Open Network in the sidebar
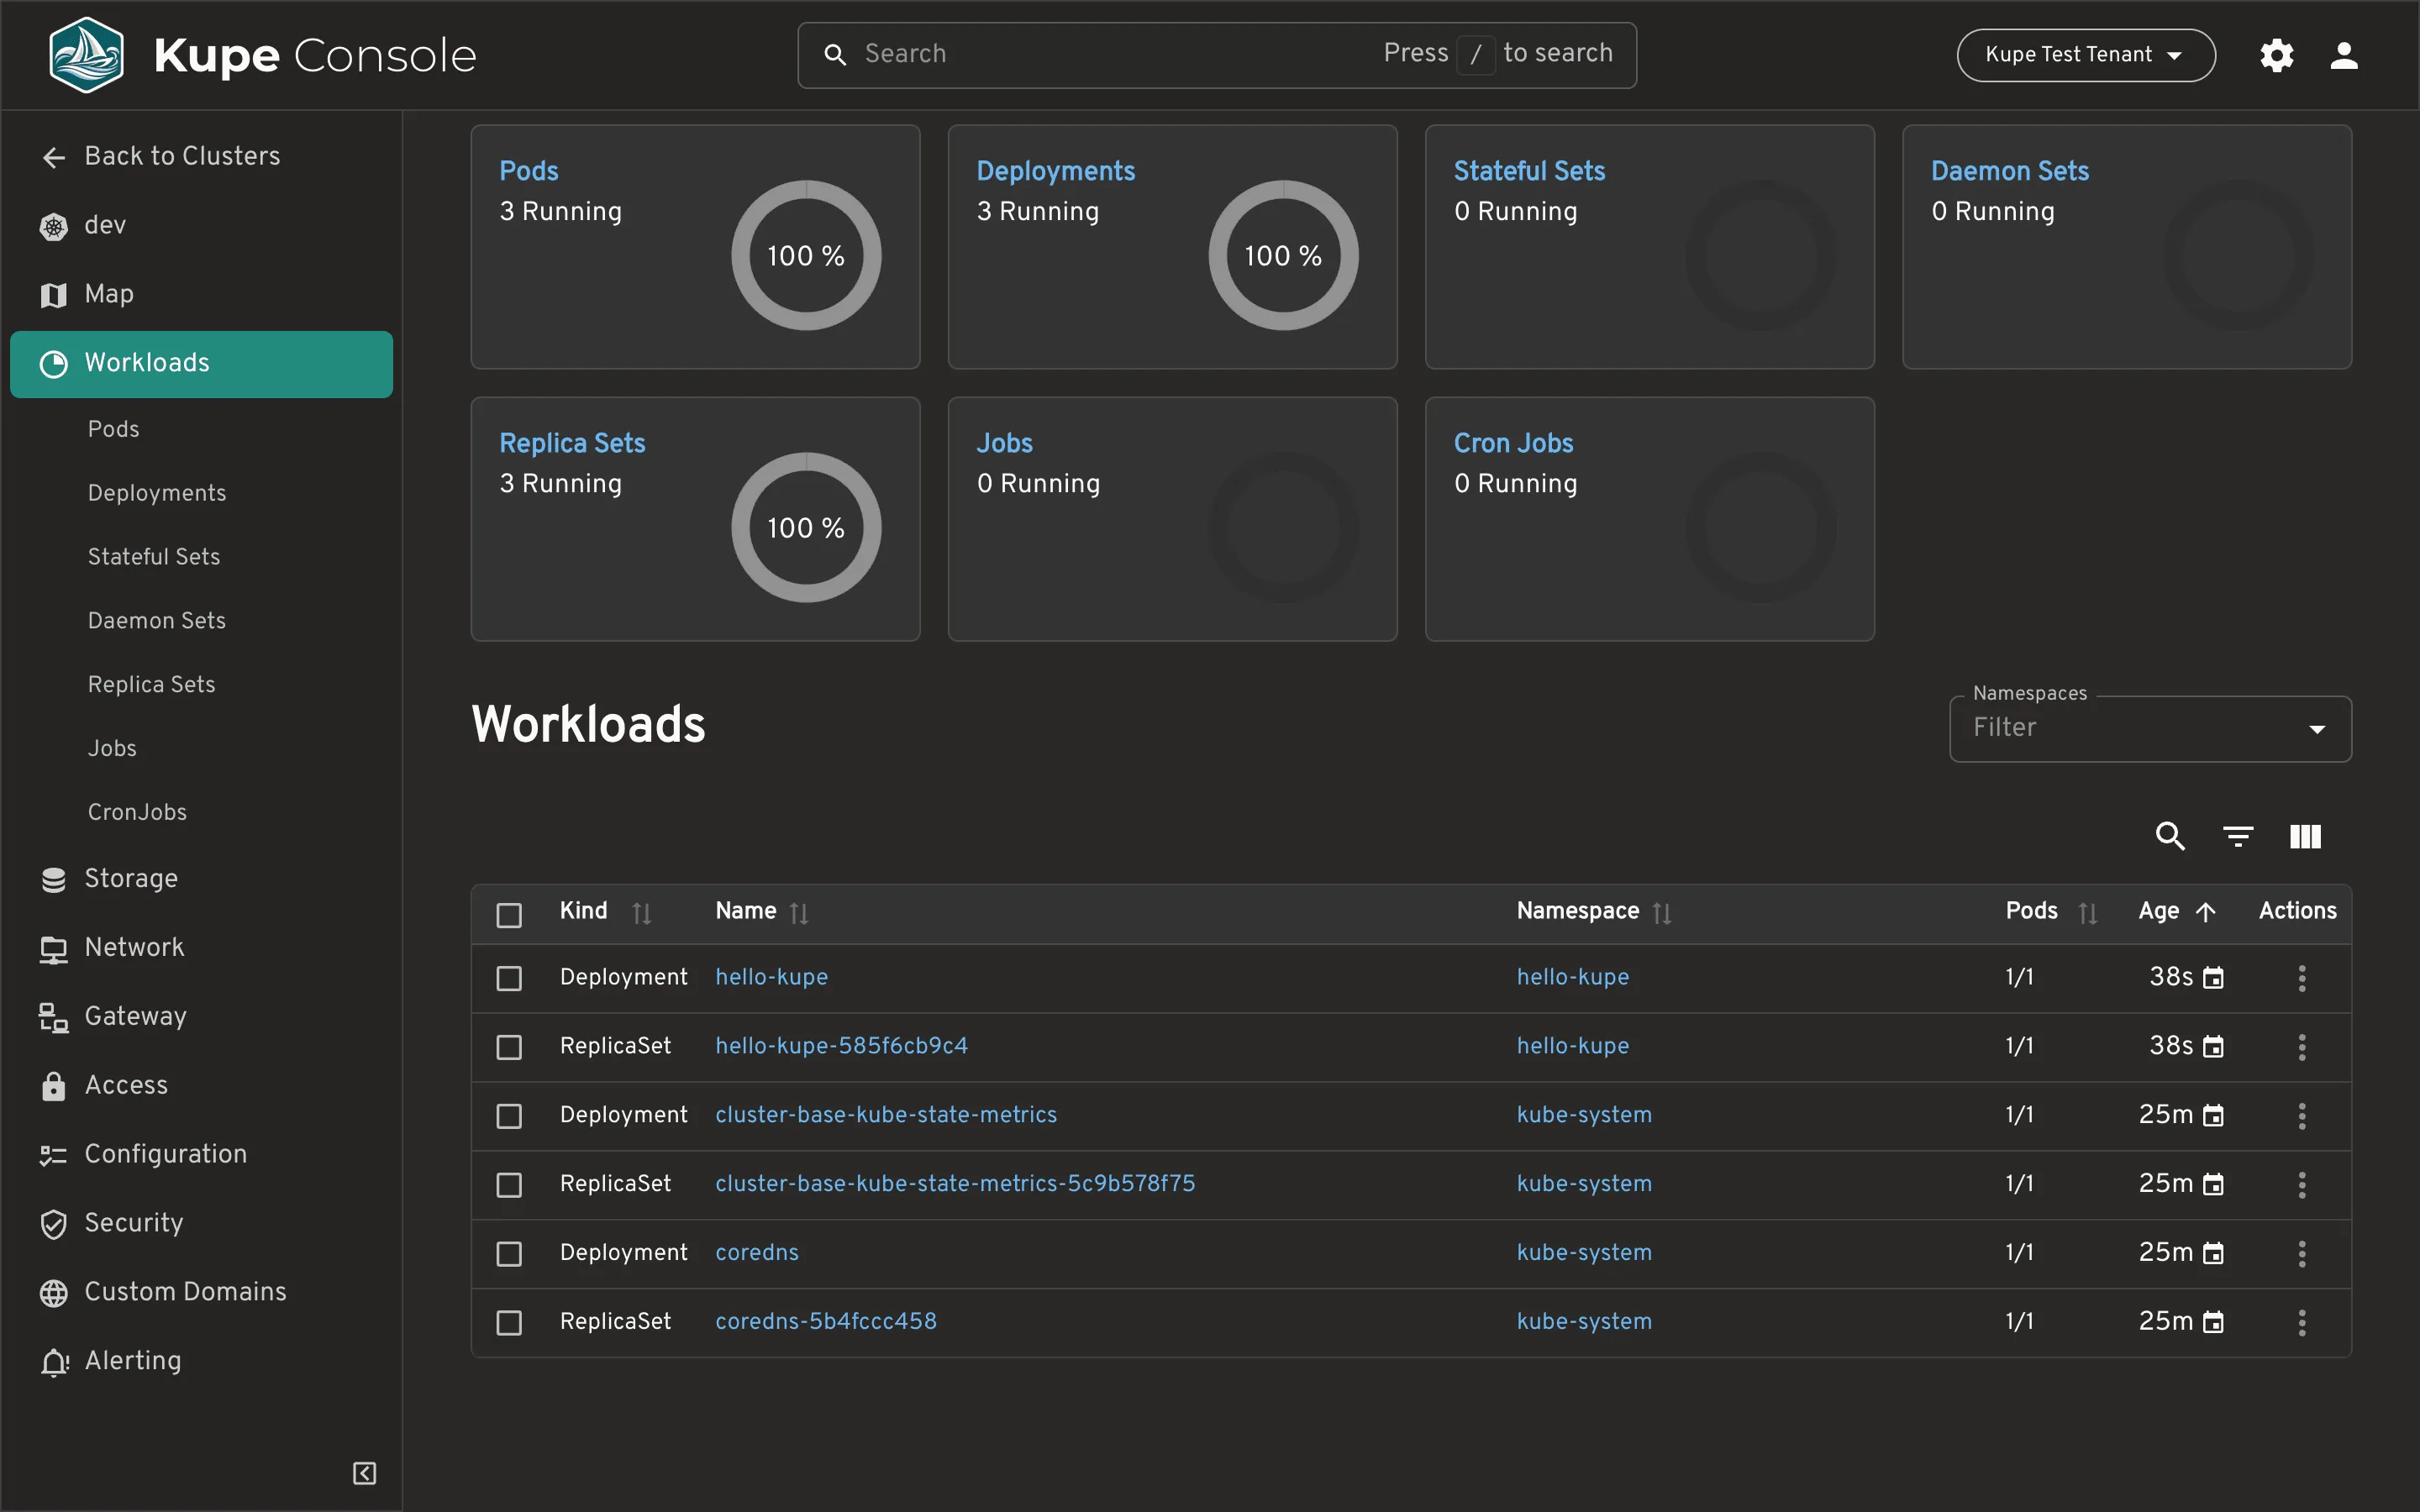 coord(200,948)
